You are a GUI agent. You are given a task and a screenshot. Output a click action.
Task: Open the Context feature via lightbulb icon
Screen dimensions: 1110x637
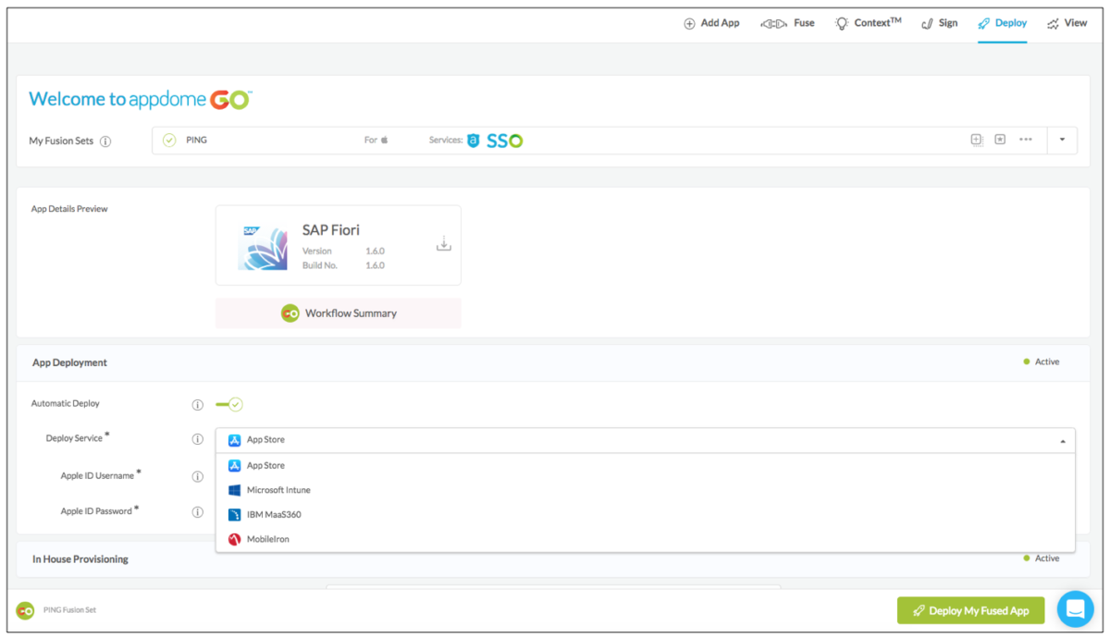click(x=842, y=22)
